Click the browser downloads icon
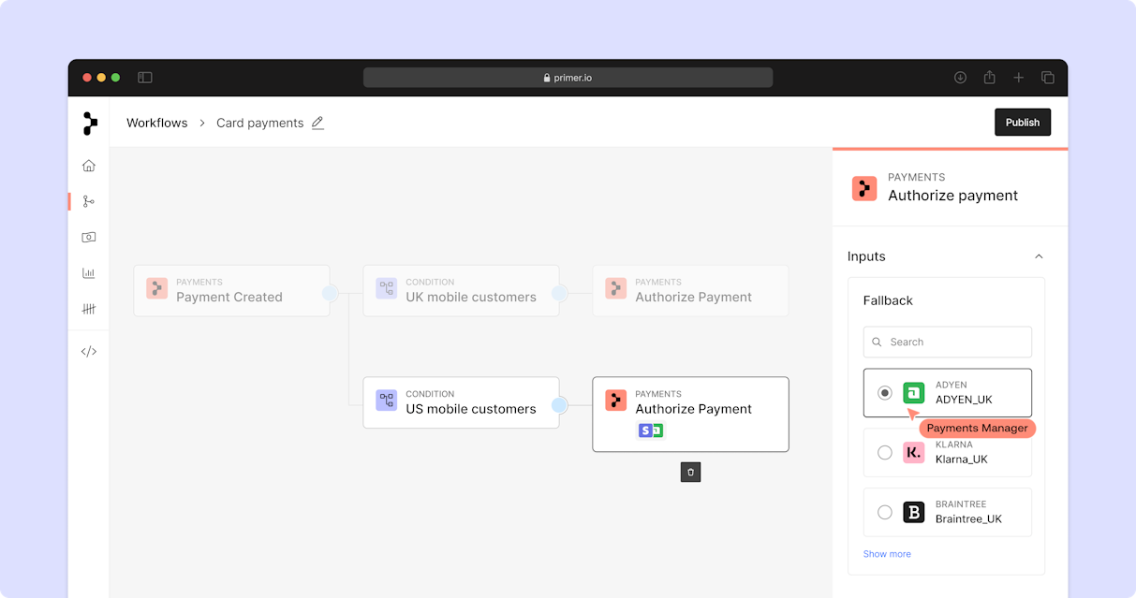 point(960,78)
